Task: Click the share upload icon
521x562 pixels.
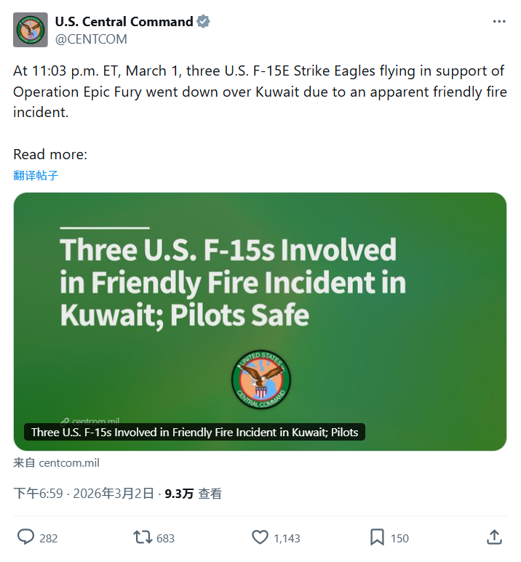Action: [x=494, y=537]
